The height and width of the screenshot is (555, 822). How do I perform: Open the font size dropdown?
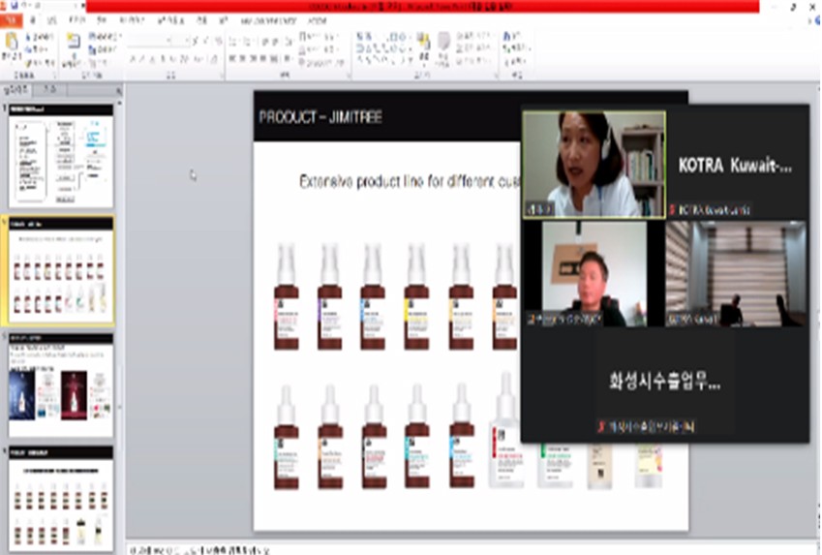tap(187, 41)
